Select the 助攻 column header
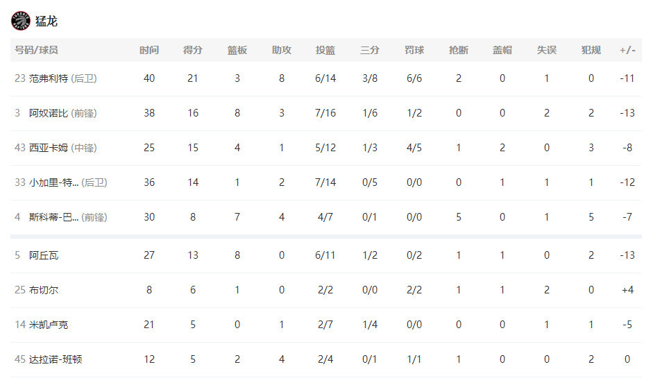Image resolution: width=653 pixels, height=385 pixels. point(282,50)
